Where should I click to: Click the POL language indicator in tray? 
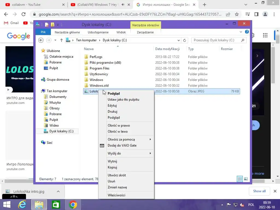coord(251,205)
